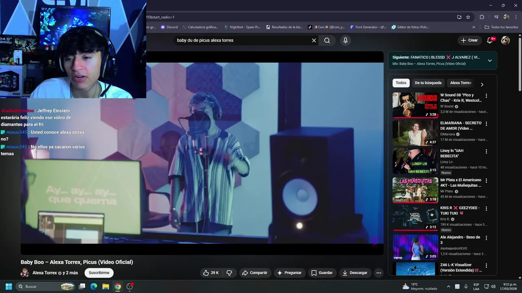Click the Windows taskbar Buscar box
522x293 pixels.
pyautogui.click(x=45, y=286)
